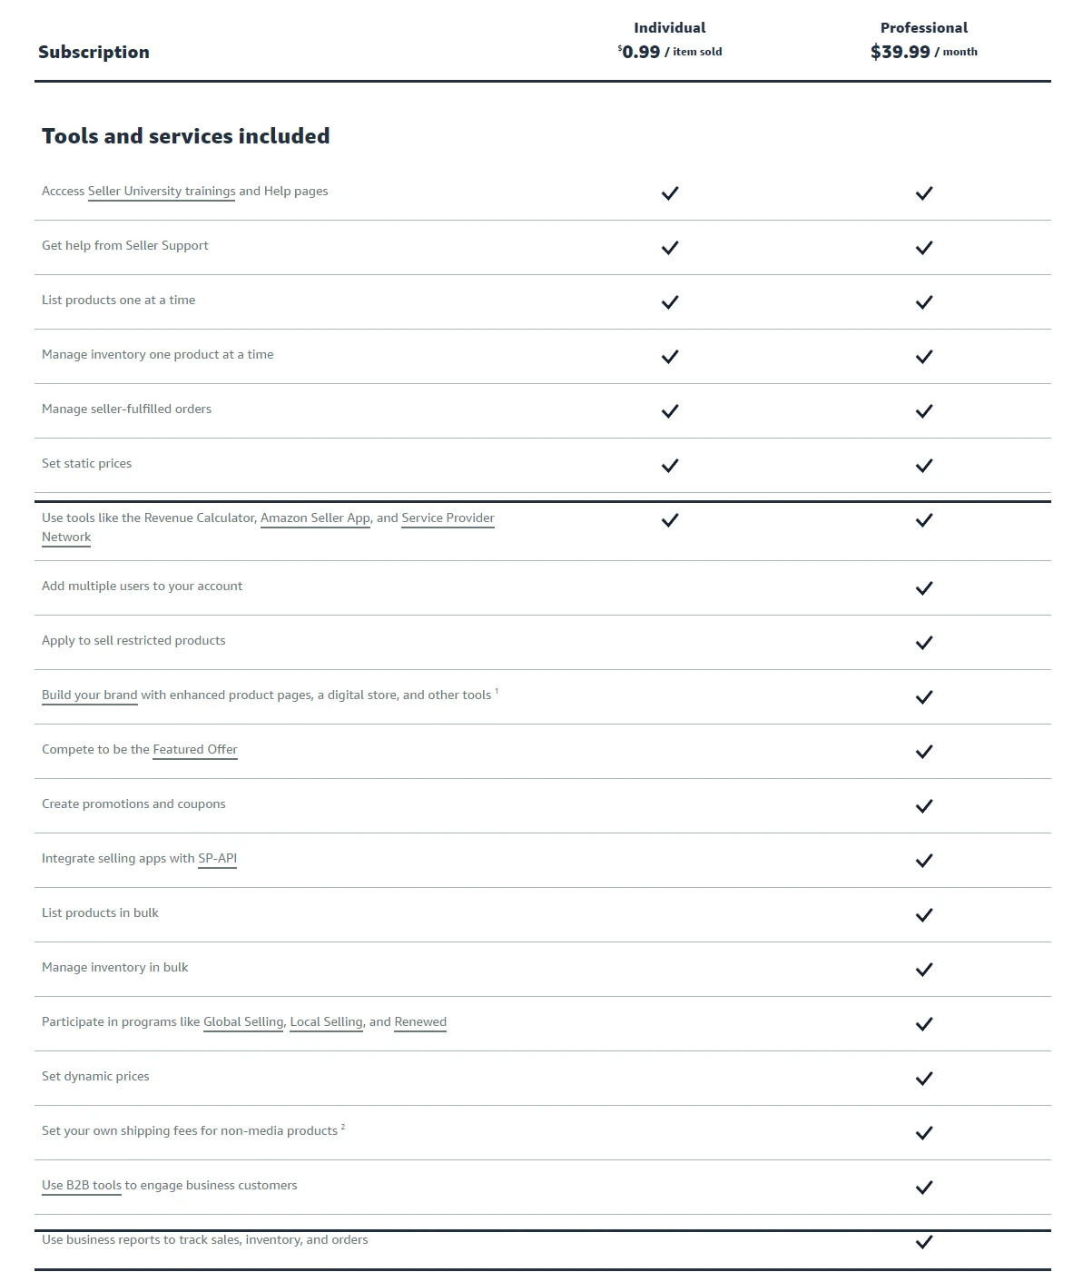The height and width of the screenshot is (1272, 1083).
Task: Click Individual checkmark for Seller Support help
Action: tap(670, 248)
